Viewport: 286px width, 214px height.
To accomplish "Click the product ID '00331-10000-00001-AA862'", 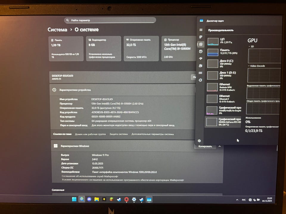I will coord(106,117).
